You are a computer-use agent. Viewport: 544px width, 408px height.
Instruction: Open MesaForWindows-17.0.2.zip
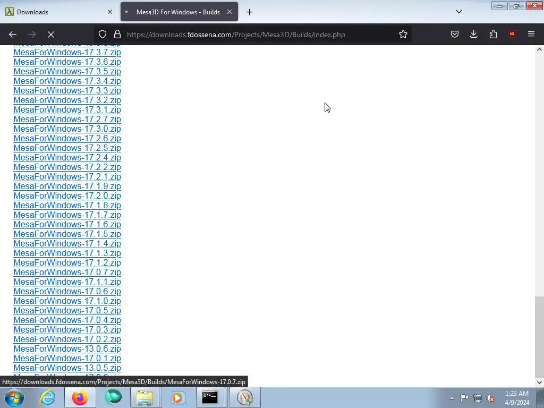tap(67, 339)
